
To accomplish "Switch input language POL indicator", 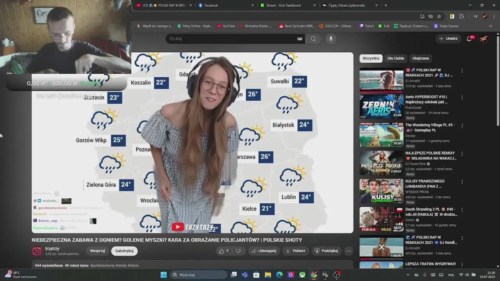I will 451,275.
